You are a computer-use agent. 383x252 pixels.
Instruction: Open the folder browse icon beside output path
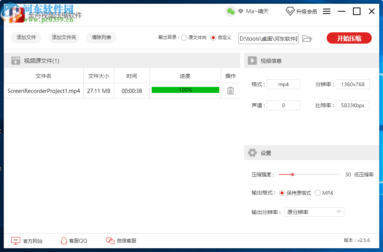[307, 38]
